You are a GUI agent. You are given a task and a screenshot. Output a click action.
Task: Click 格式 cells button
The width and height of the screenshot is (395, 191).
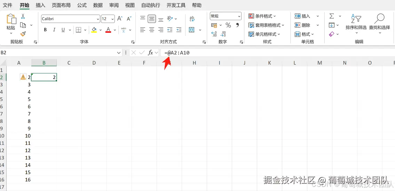click(304, 34)
